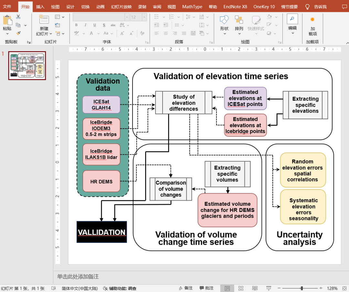Open the Layout dropdown arrow
Screen dimensions: 349x292
click(63, 17)
